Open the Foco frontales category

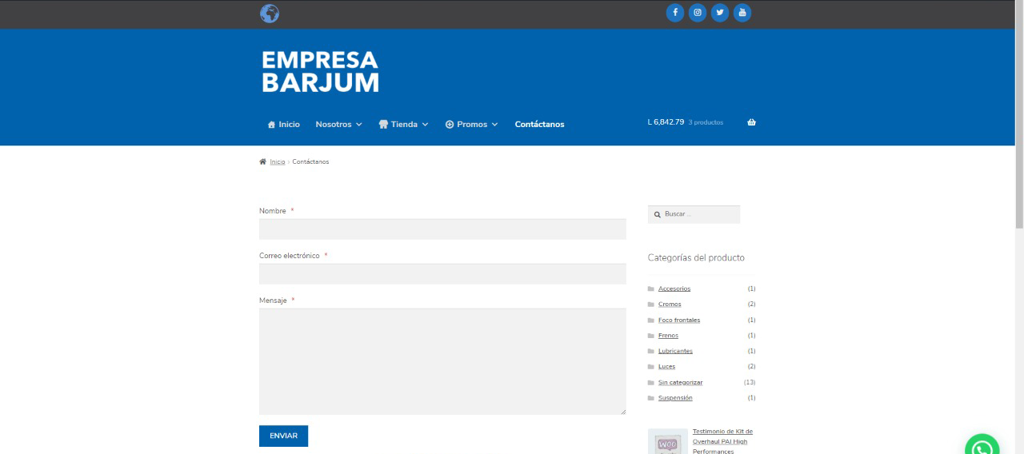(x=679, y=320)
